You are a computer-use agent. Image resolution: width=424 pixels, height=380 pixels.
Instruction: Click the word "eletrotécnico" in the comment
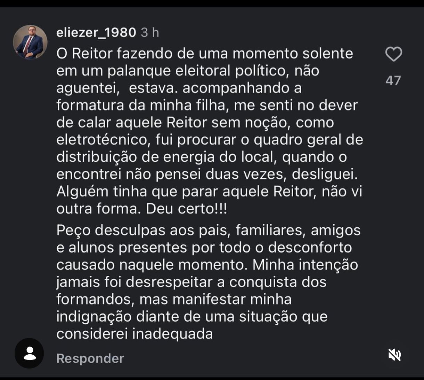tap(103, 140)
